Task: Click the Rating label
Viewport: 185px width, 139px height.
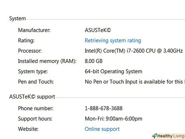Action: pyautogui.click(x=26, y=40)
